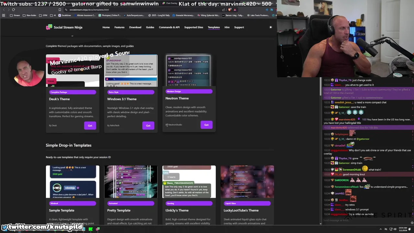This screenshot has width=414, height=233.
Task: Open the Neutron Theme preview thumbnail
Action: pos(189,70)
